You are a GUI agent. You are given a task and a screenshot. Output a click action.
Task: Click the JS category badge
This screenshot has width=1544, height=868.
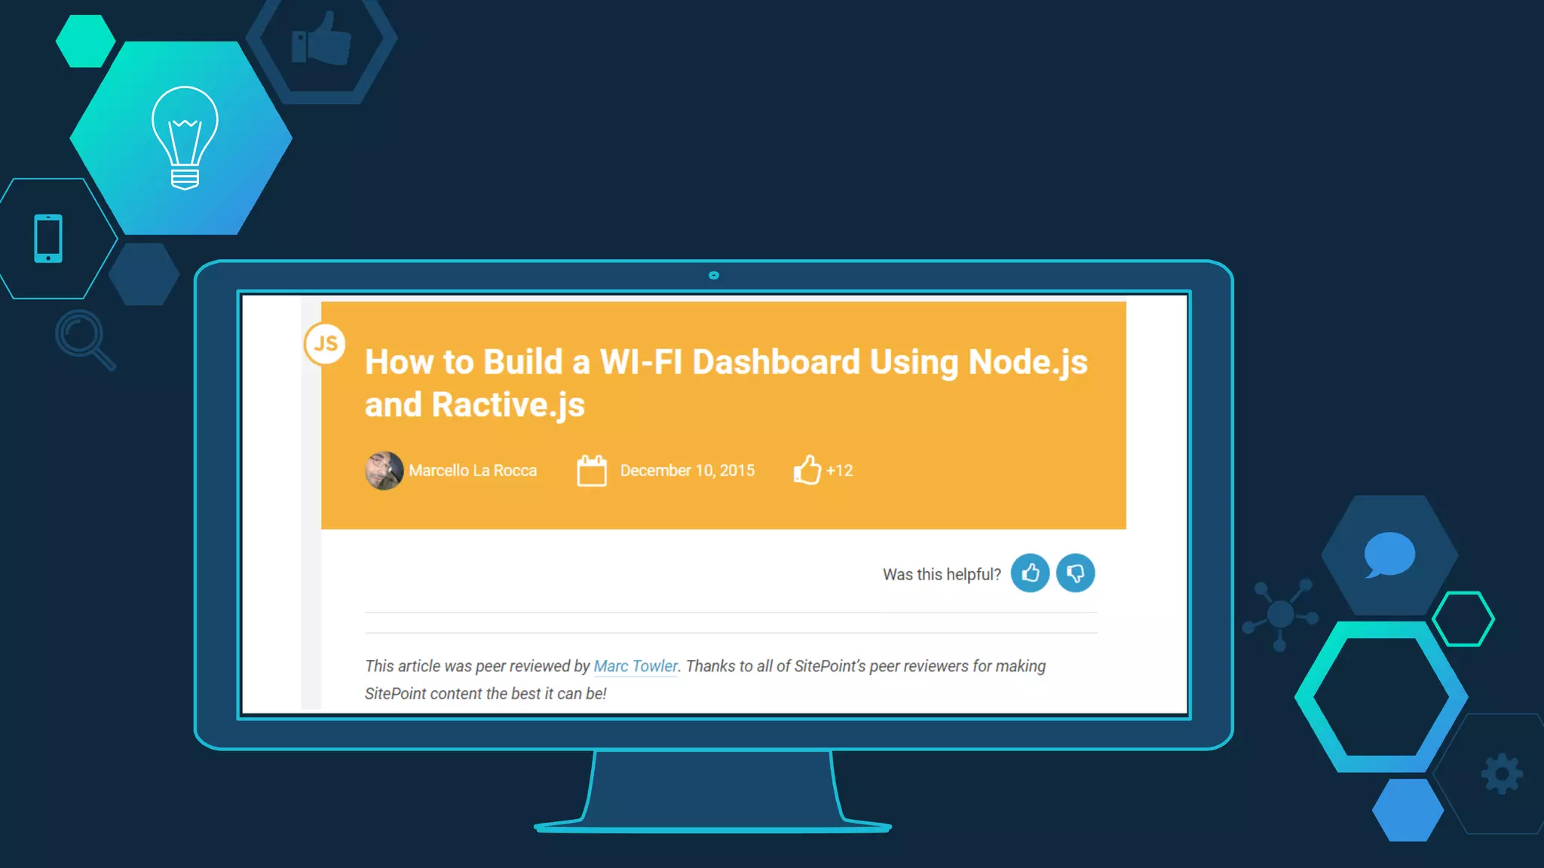tap(325, 344)
